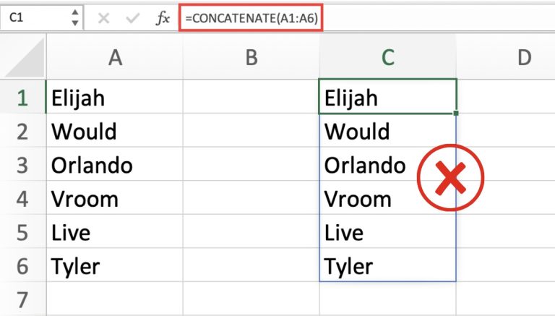
Task: Select cell A1 containing Elijah
Action: [x=114, y=97]
